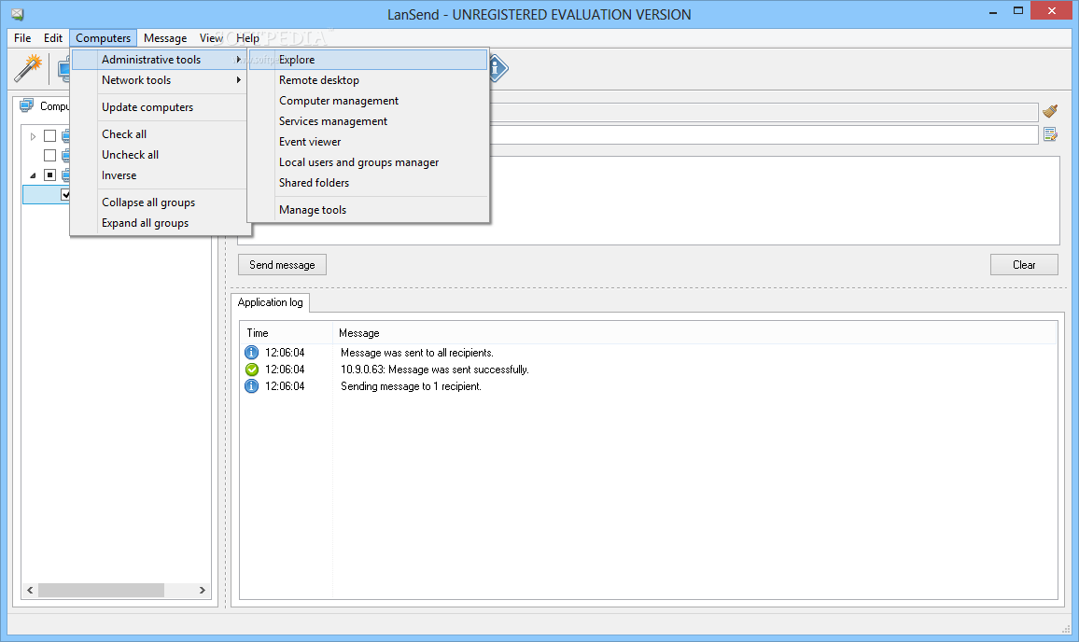Click the LanSend app icon in title bar
Image resolution: width=1079 pixels, height=642 pixels.
tap(17, 14)
